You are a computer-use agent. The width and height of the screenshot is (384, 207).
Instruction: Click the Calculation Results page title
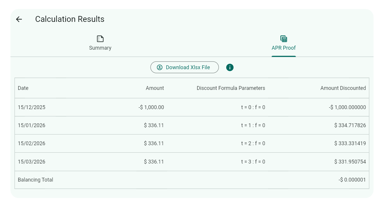(70, 19)
